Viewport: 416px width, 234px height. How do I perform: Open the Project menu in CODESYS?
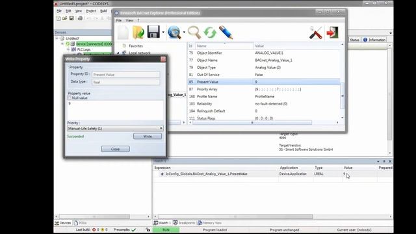[x=91, y=11]
